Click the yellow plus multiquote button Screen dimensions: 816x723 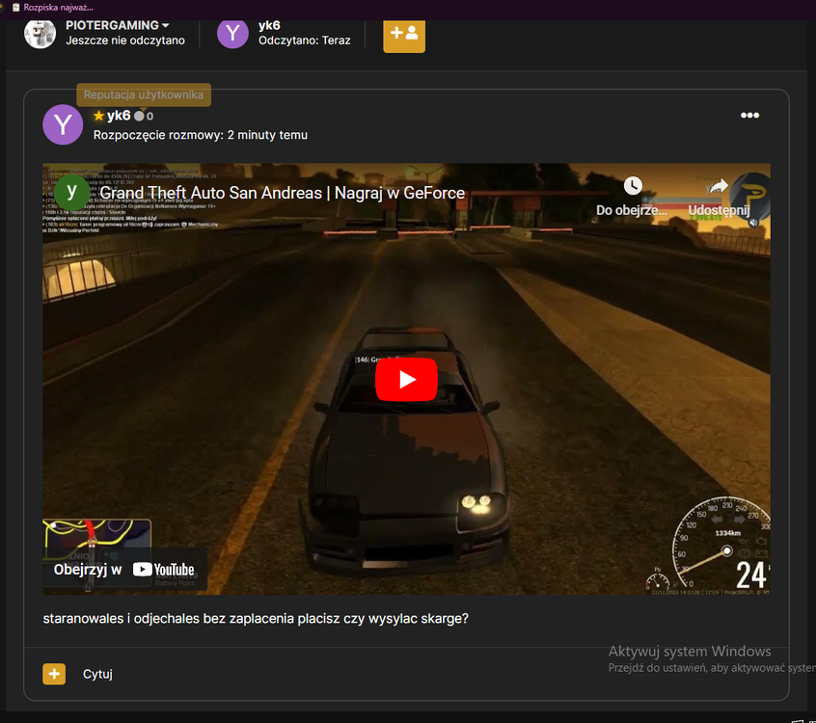(x=54, y=674)
